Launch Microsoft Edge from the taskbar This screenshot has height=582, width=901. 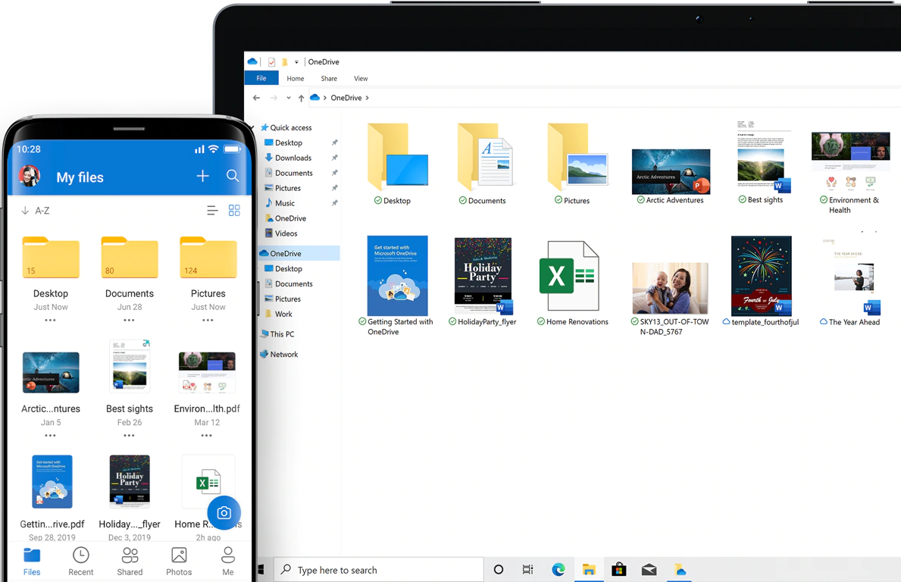[558, 569]
